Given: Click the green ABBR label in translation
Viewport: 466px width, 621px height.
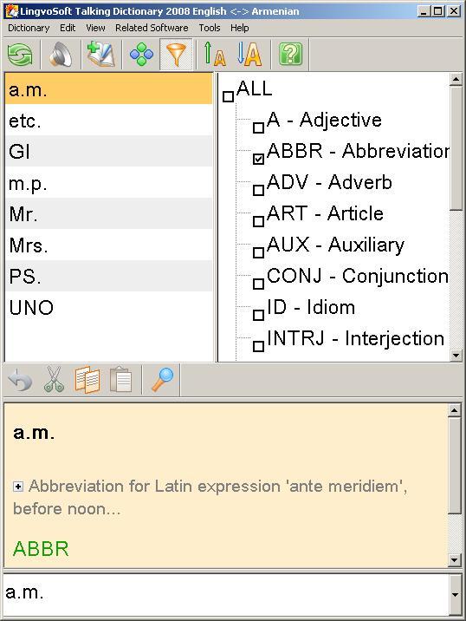Looking at the screenshot, I should tap(41, 548).
